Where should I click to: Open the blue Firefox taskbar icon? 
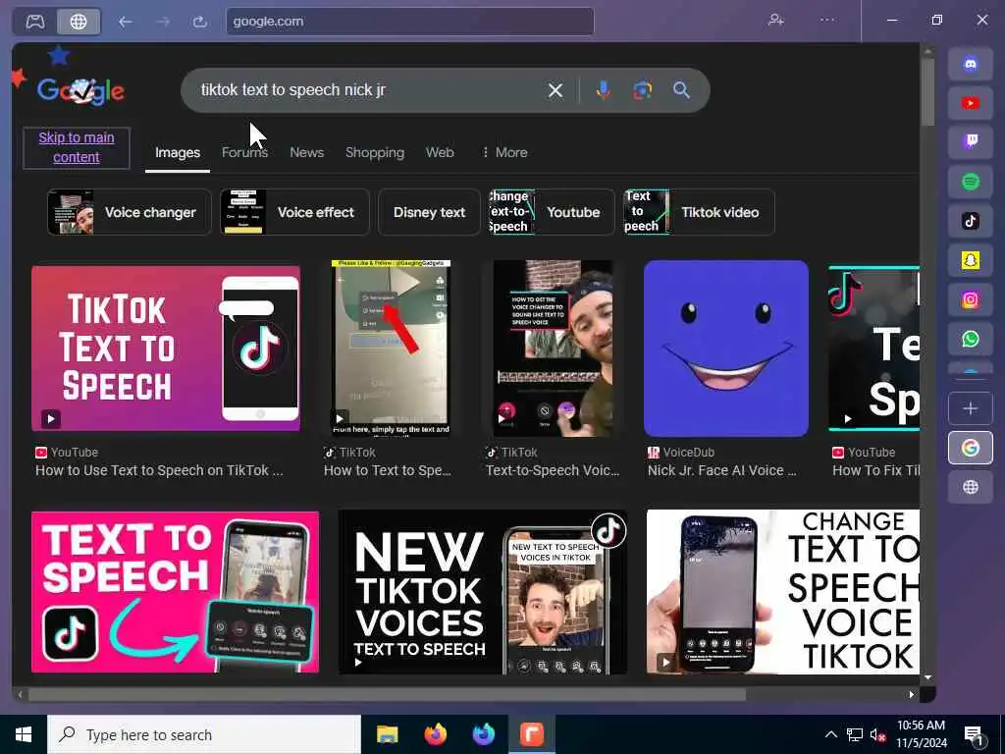(484, 734)
